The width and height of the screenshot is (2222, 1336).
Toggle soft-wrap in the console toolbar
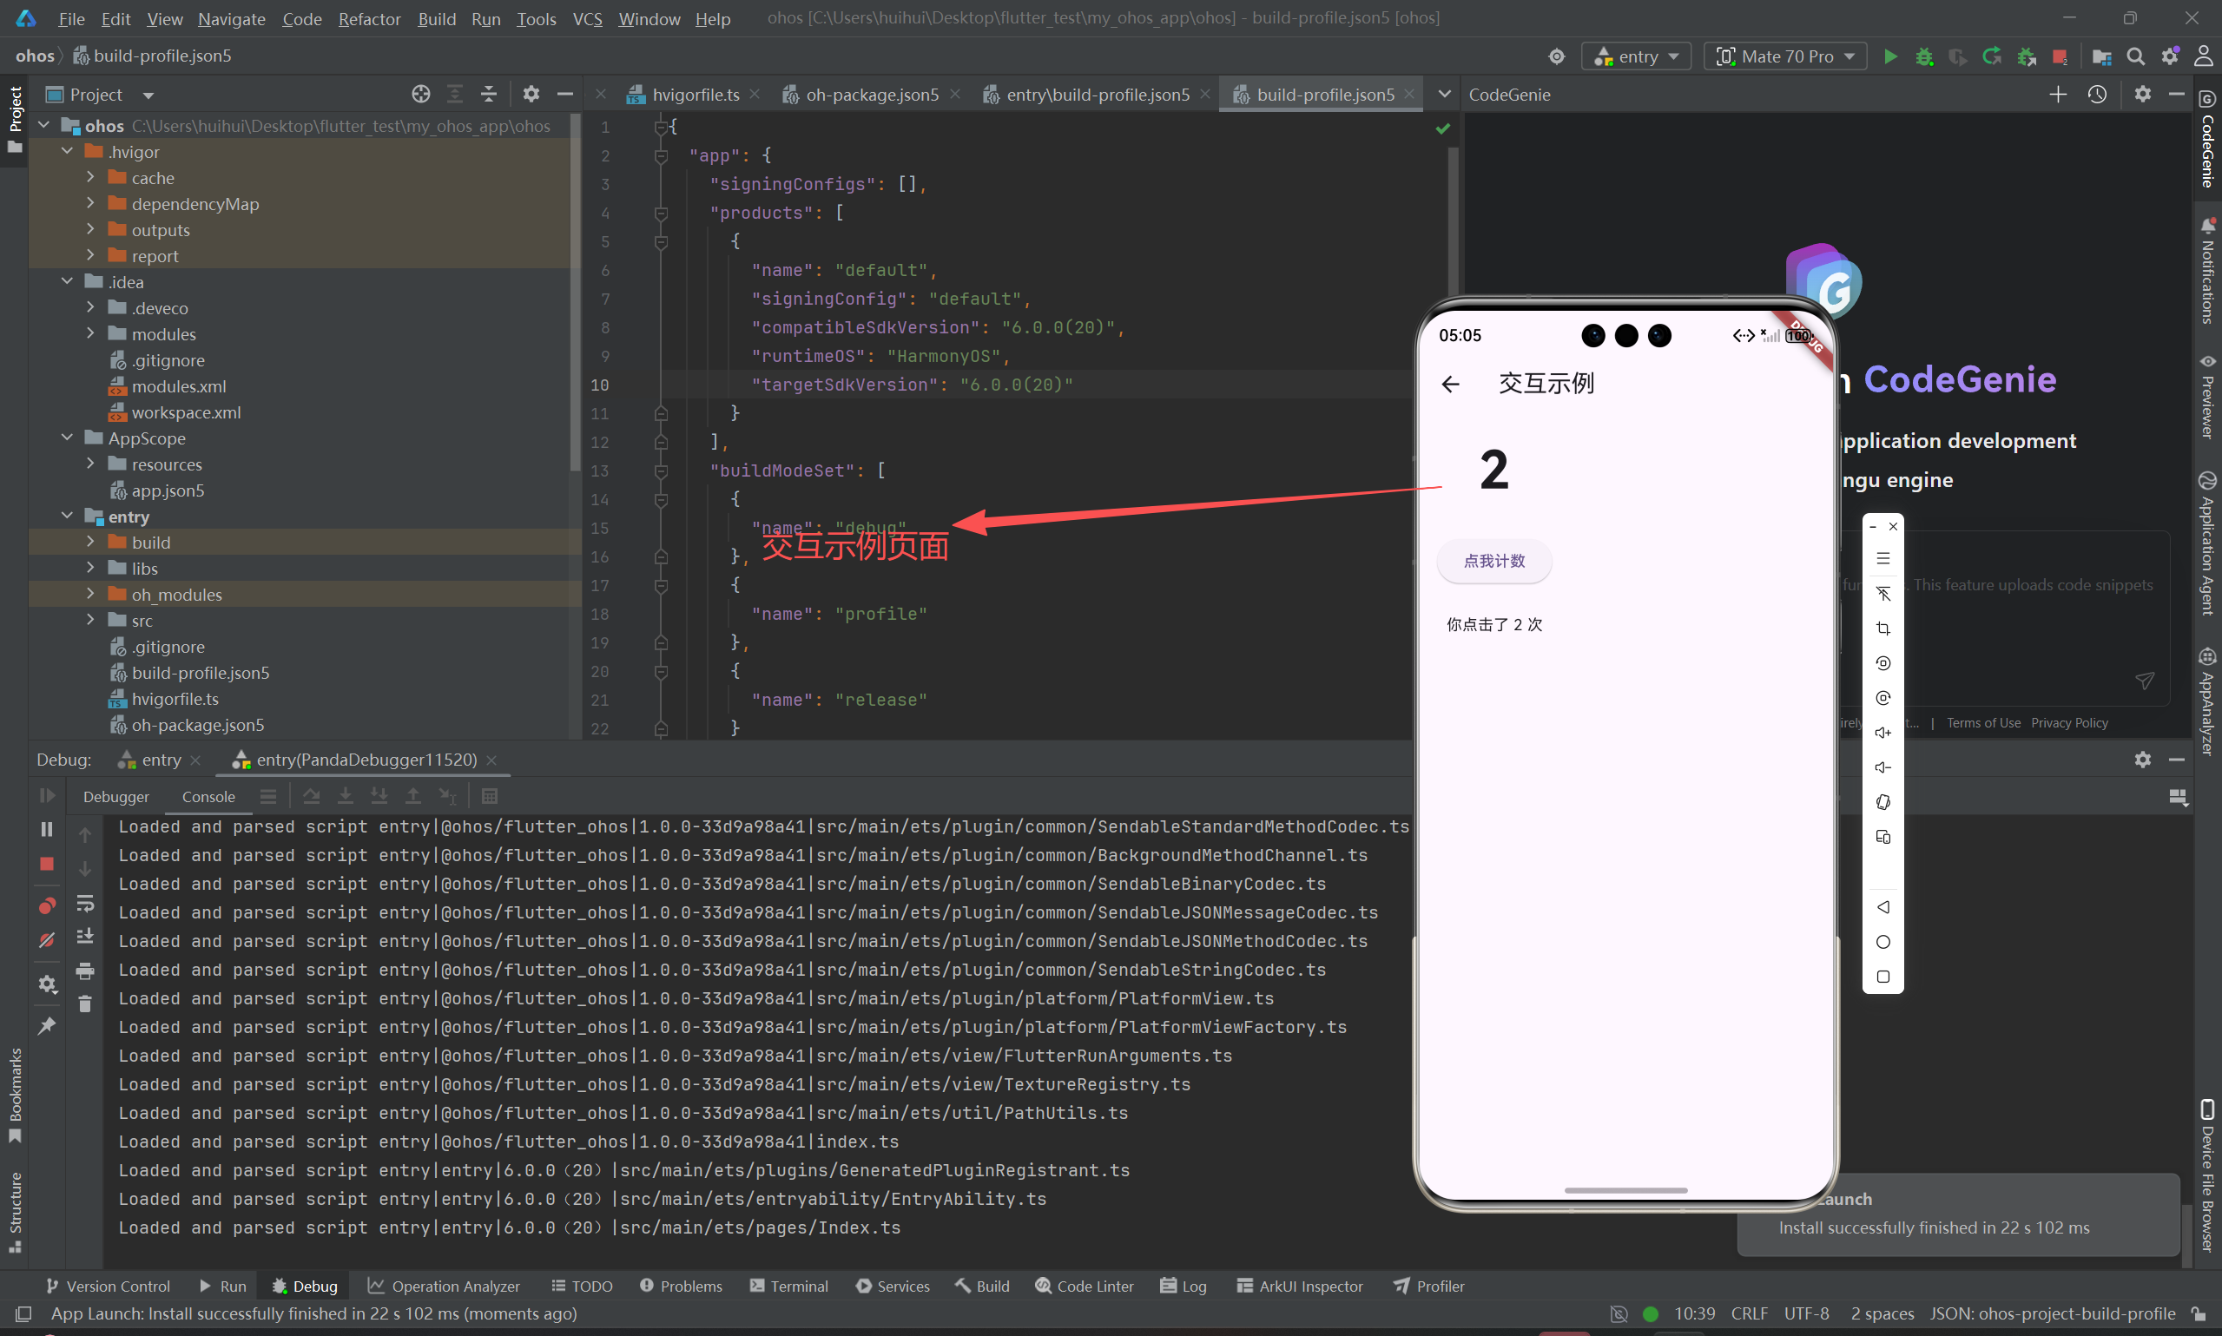pos(84,902)
